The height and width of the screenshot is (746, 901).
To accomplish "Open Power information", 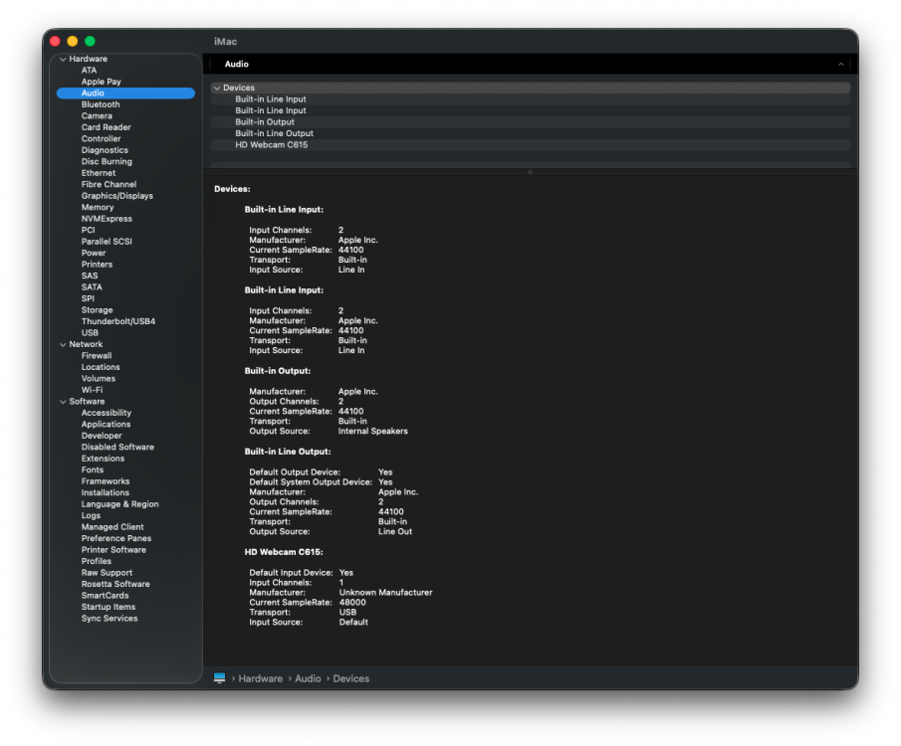I will (x=94, y=254).
